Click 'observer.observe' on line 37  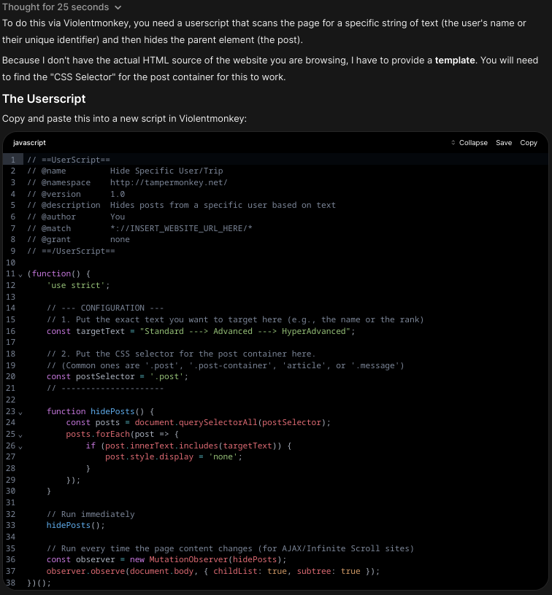(85, 571)
